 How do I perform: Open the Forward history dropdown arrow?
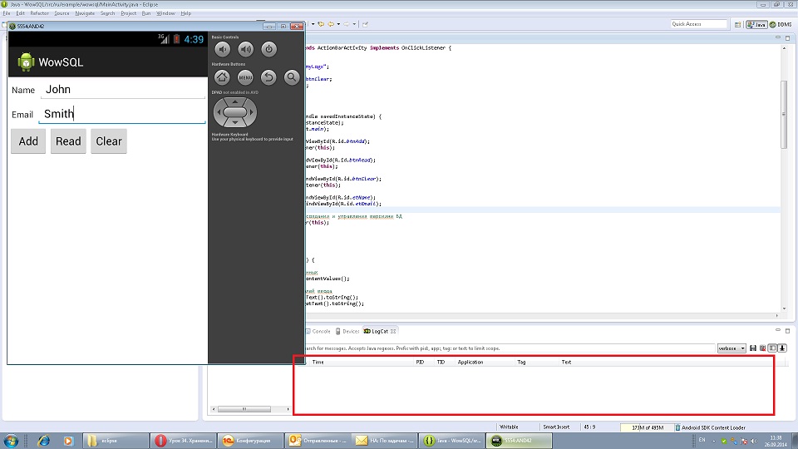pos(354,24)
